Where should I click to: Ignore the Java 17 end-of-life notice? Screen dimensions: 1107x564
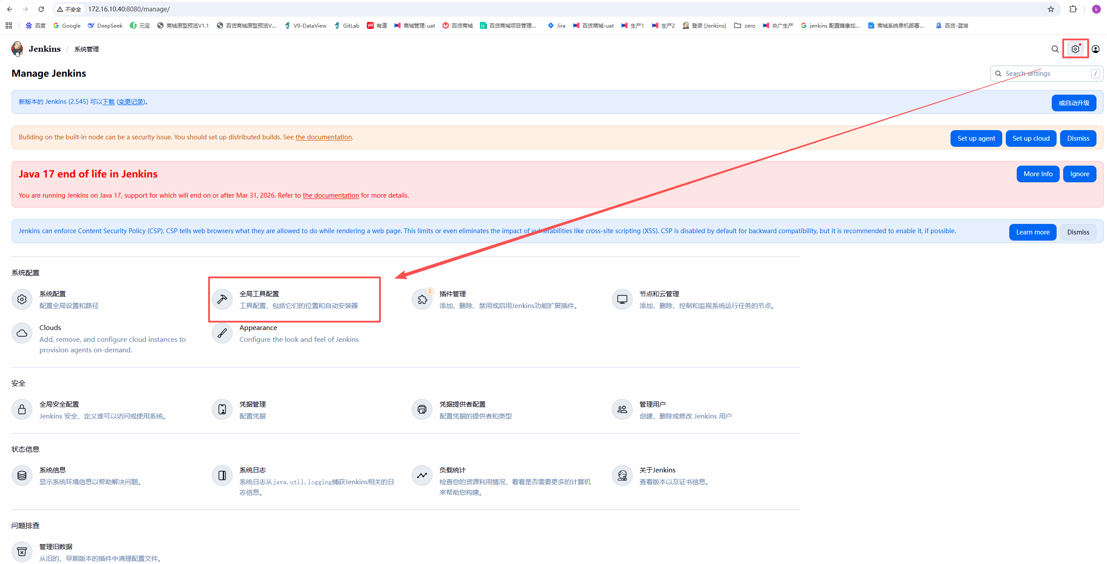[x=1079, y=174]
